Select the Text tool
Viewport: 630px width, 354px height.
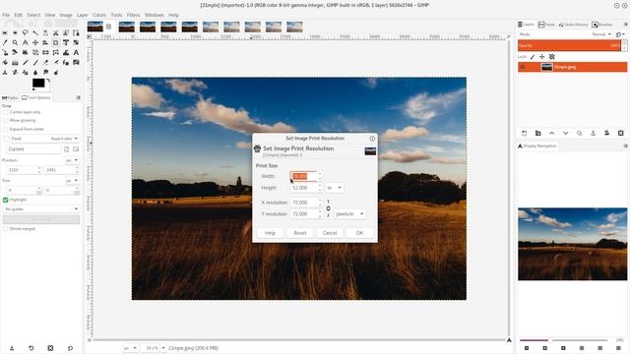pyautogui.click(x=76, y=52)
